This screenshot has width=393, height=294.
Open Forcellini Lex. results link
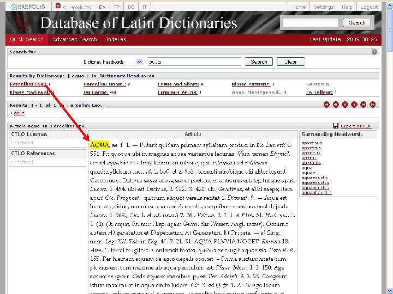[28, 84]
